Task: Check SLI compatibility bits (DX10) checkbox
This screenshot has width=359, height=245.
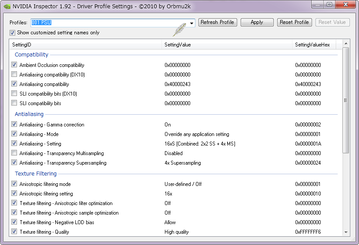Action: [x=14, y=93]
